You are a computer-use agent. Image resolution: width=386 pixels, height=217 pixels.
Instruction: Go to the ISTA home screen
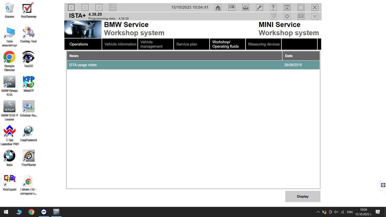(x=218, y=7)
